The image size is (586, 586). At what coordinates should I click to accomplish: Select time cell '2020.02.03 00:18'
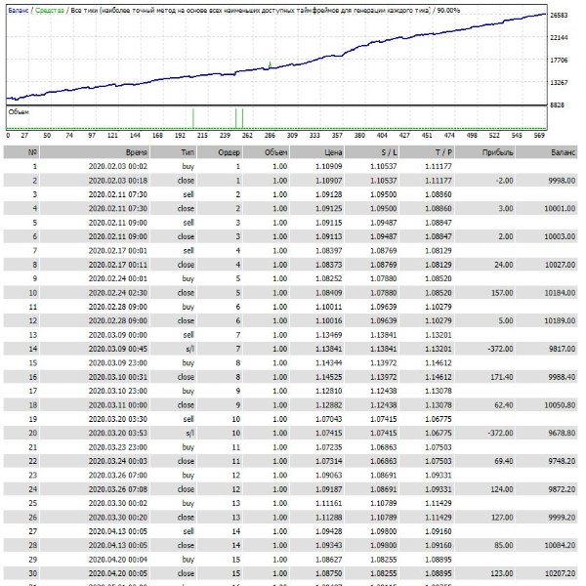[x=118, y=181]
